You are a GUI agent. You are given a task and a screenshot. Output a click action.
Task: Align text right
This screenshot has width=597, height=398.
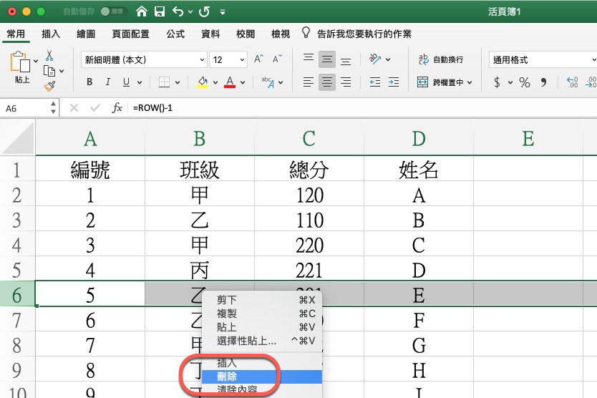pos(346,82)
